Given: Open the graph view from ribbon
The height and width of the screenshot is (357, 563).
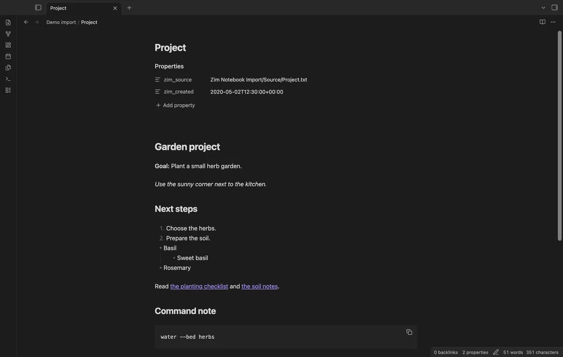Looking at the screenshot, I should 8,34.
